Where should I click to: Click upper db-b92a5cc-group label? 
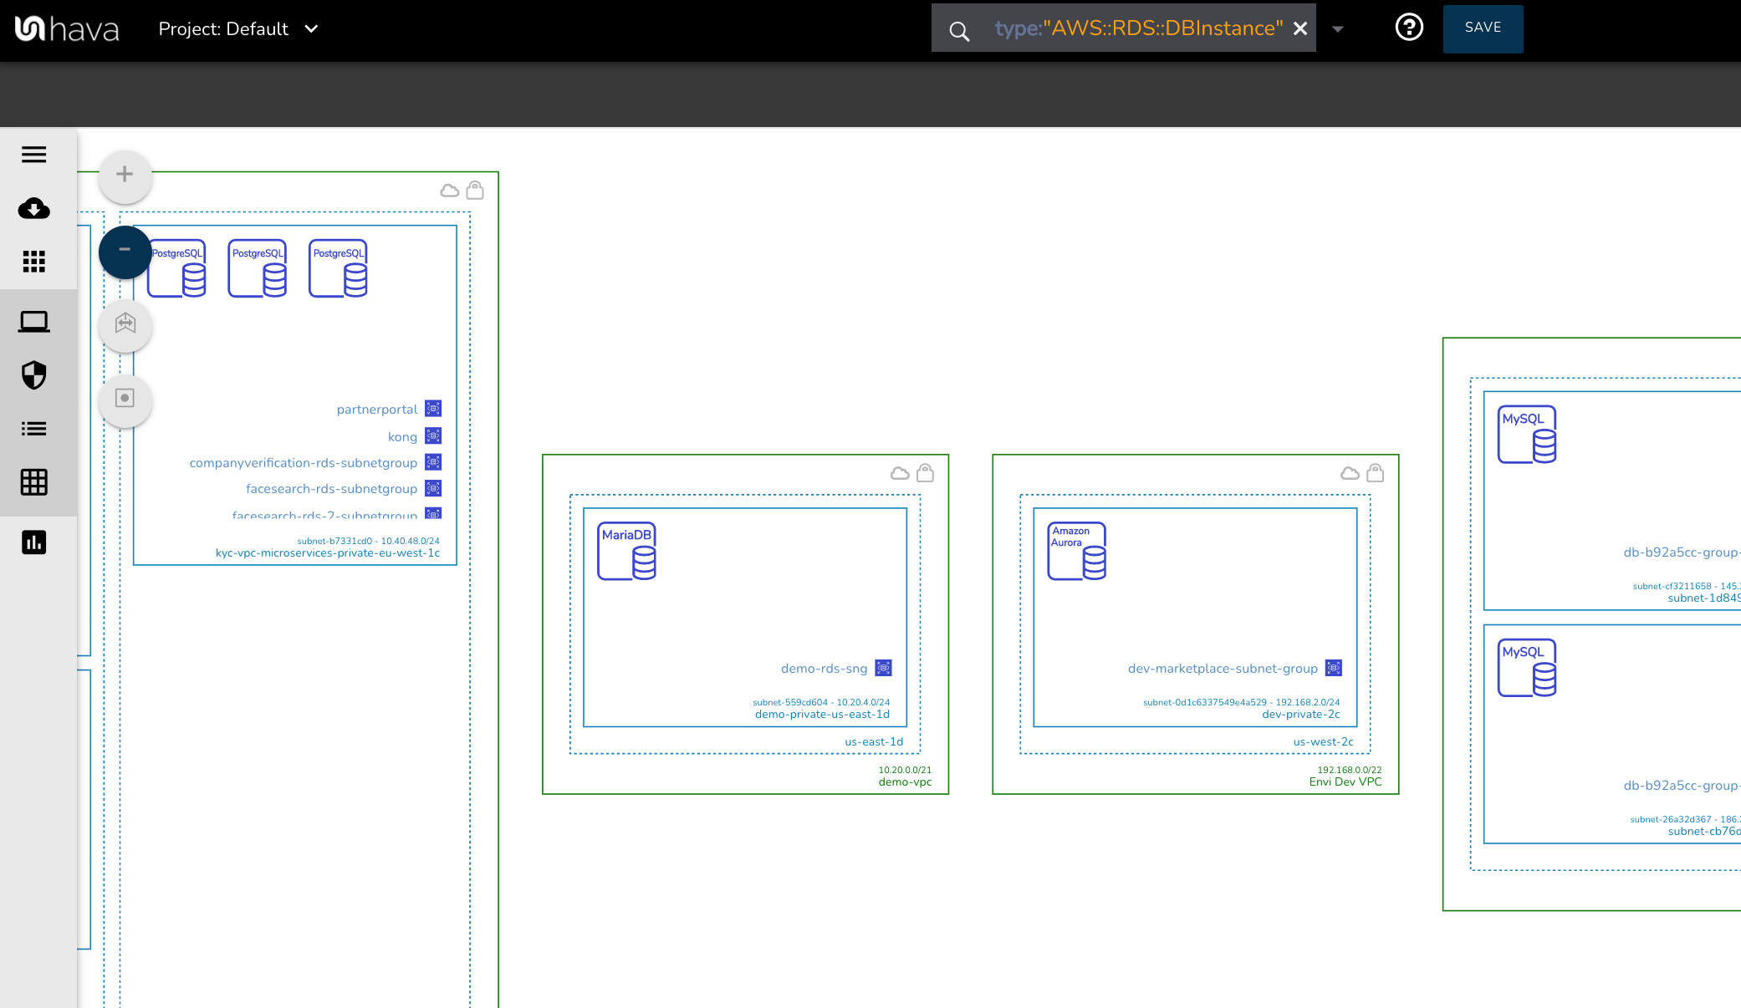(1682, 552)
